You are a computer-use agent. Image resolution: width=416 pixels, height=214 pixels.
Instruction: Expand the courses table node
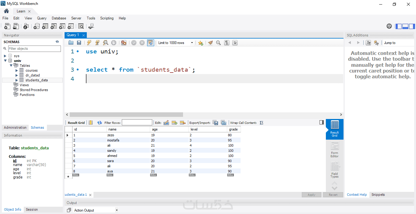(x=17, y=70)
